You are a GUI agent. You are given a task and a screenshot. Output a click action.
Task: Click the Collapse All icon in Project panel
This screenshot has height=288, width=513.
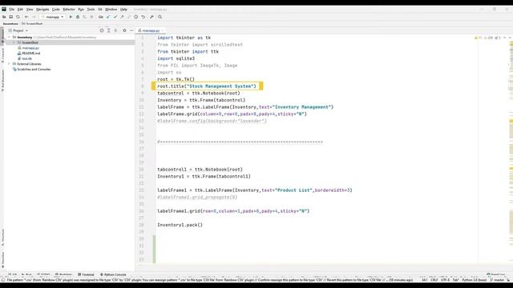click(115, 30)
